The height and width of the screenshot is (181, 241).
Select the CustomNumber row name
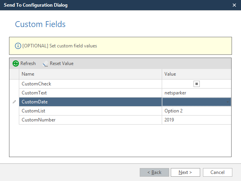[38, 120]
